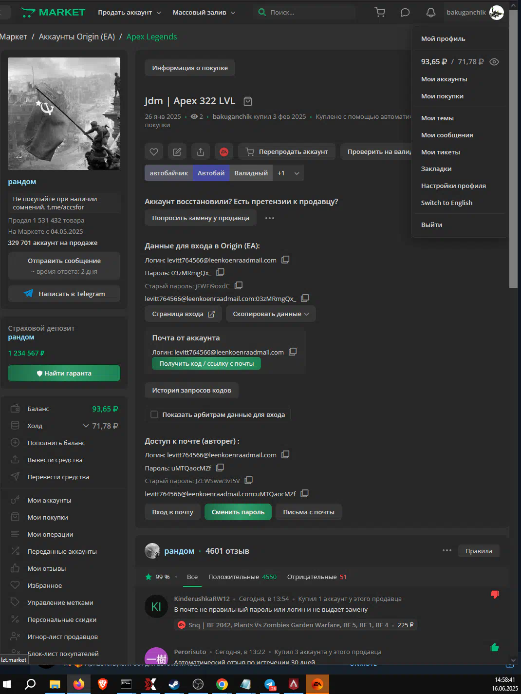Copy the old Origin password jFWFi9oxdC
The height and width of the screenshot is (694, 521).
tap(239, 285)
